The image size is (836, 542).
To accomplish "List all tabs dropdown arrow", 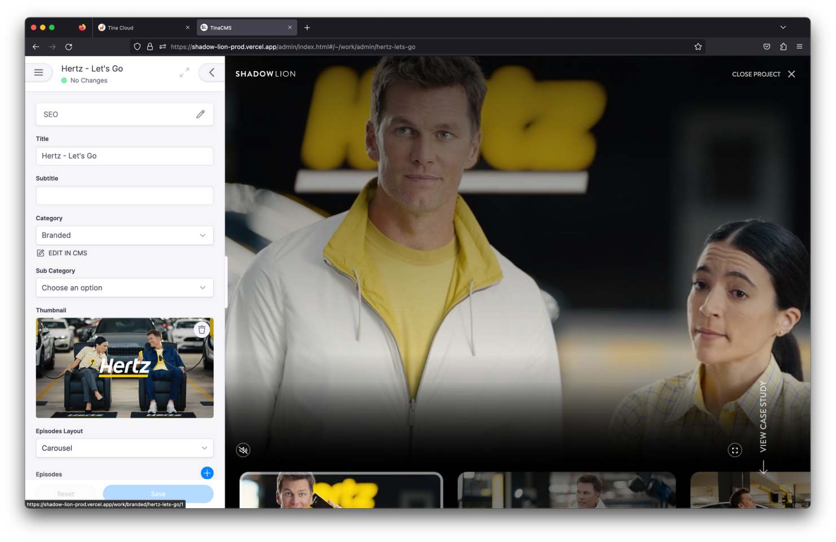I will click(783, 27).
